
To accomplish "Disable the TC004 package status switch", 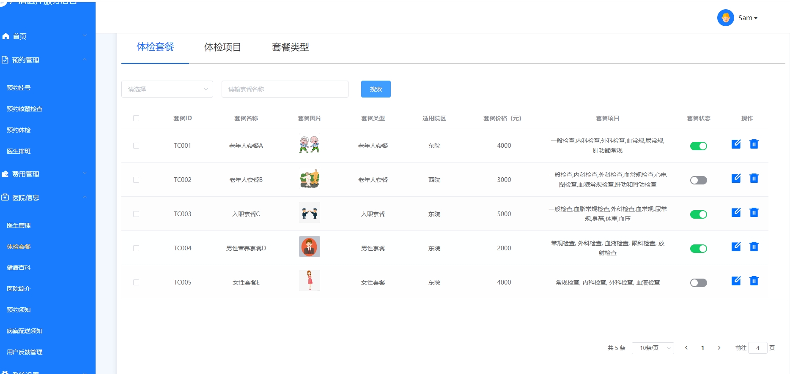I will (699, 249).
